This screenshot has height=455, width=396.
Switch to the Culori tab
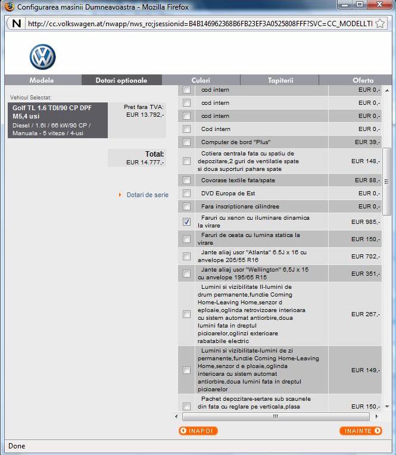pyautogui.click(x=201, y=80)
